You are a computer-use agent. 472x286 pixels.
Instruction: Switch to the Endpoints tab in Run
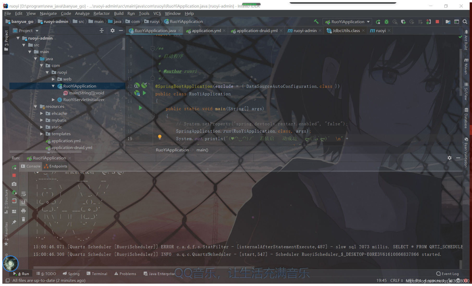point(56,166)
